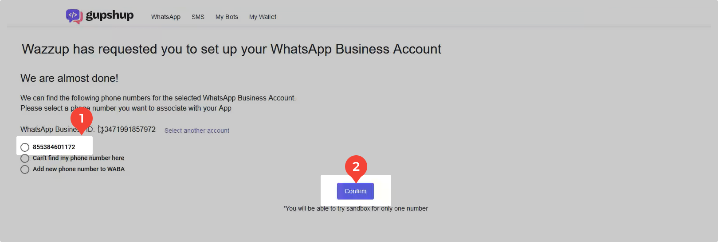718x242 pixels.
Task: Choose the "Can't find my phone number here" radio button
Action: pyautogui.click(x=25, y=158)
